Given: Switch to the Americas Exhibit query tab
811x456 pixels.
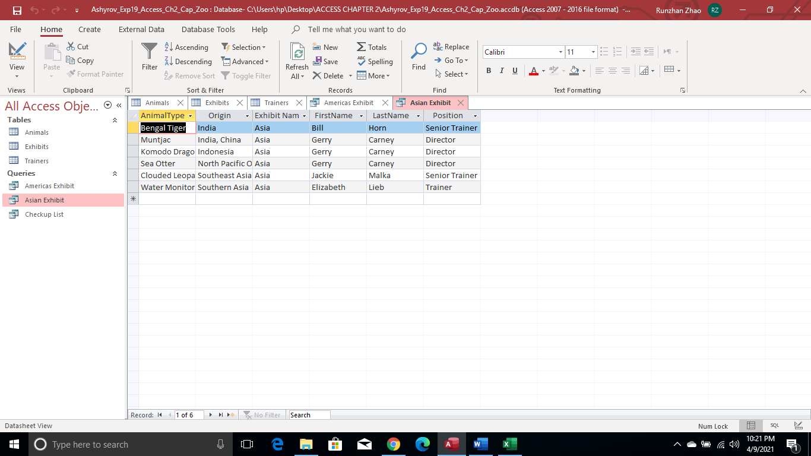Looking at the screenshot, I should (349, 103).
